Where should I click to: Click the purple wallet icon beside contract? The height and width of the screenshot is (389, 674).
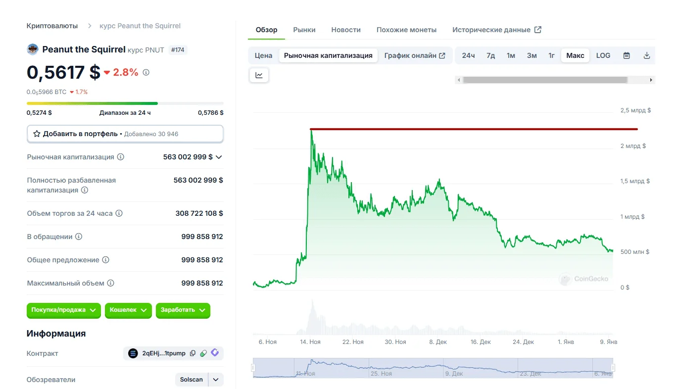point(215,353)
